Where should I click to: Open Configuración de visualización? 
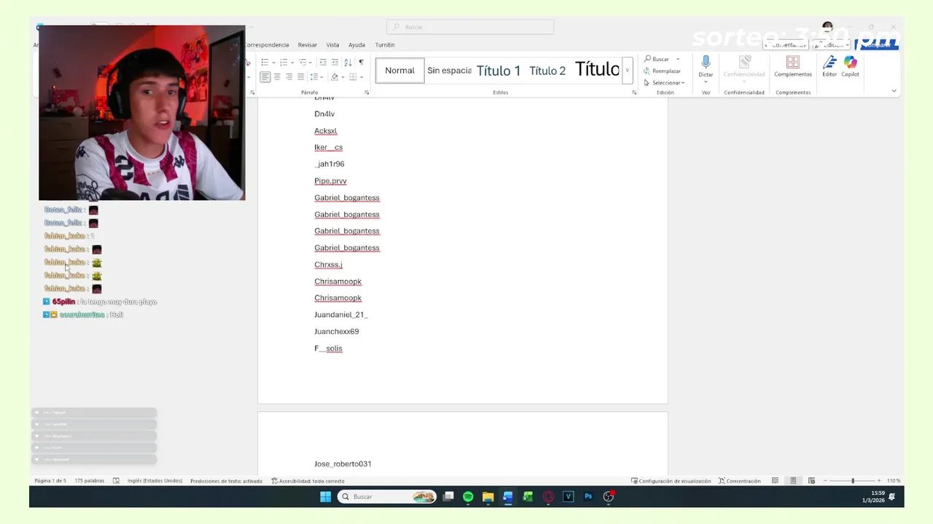point(671,481)
